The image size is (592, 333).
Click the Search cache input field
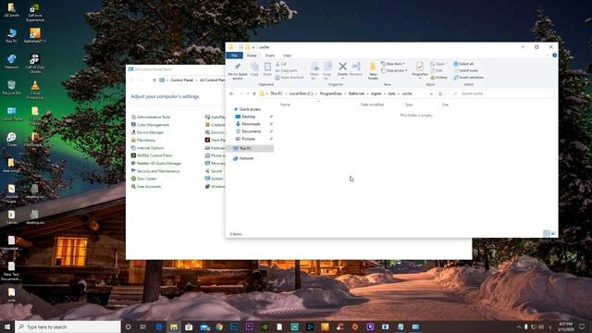click(x=502, y=93)
